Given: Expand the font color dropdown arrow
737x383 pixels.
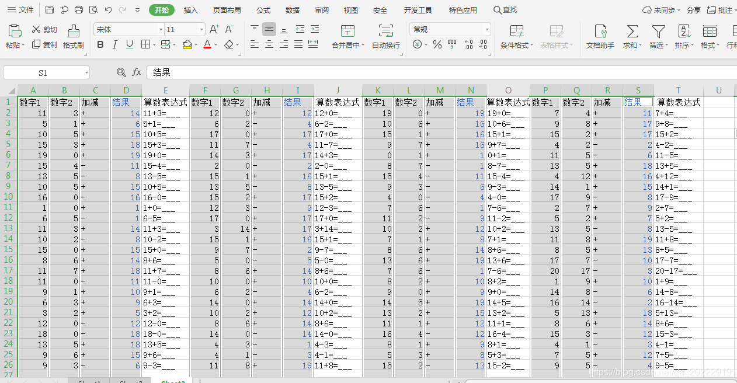Looking at the screenshot, I should point(215,44).
